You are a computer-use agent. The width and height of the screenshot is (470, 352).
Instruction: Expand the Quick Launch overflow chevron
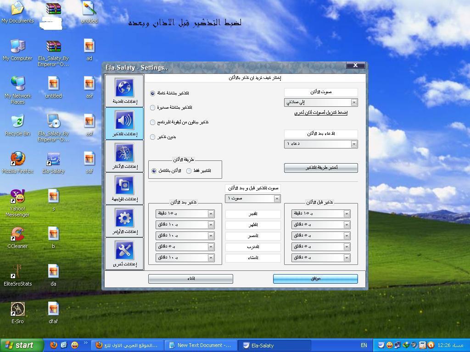point(85,343)
